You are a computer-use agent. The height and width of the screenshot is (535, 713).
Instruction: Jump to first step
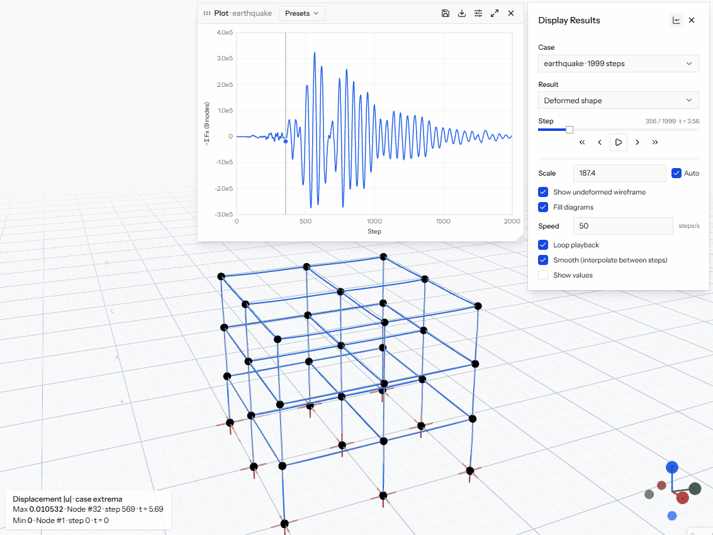click(582, 142)
